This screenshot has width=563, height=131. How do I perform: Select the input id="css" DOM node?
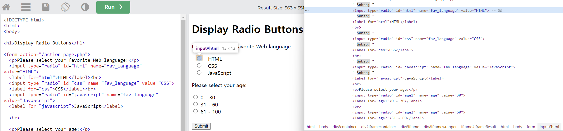coord(419,39)
